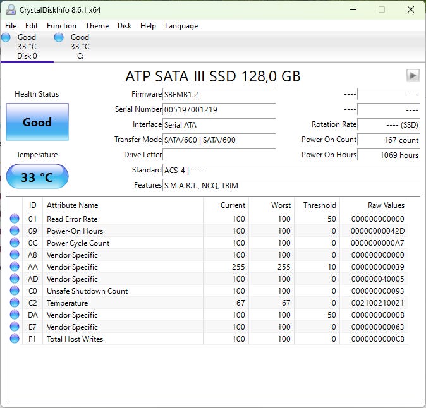426x408 pixels.
Task: Switch to the Disk 0 tab
Action: click(27, 47)
